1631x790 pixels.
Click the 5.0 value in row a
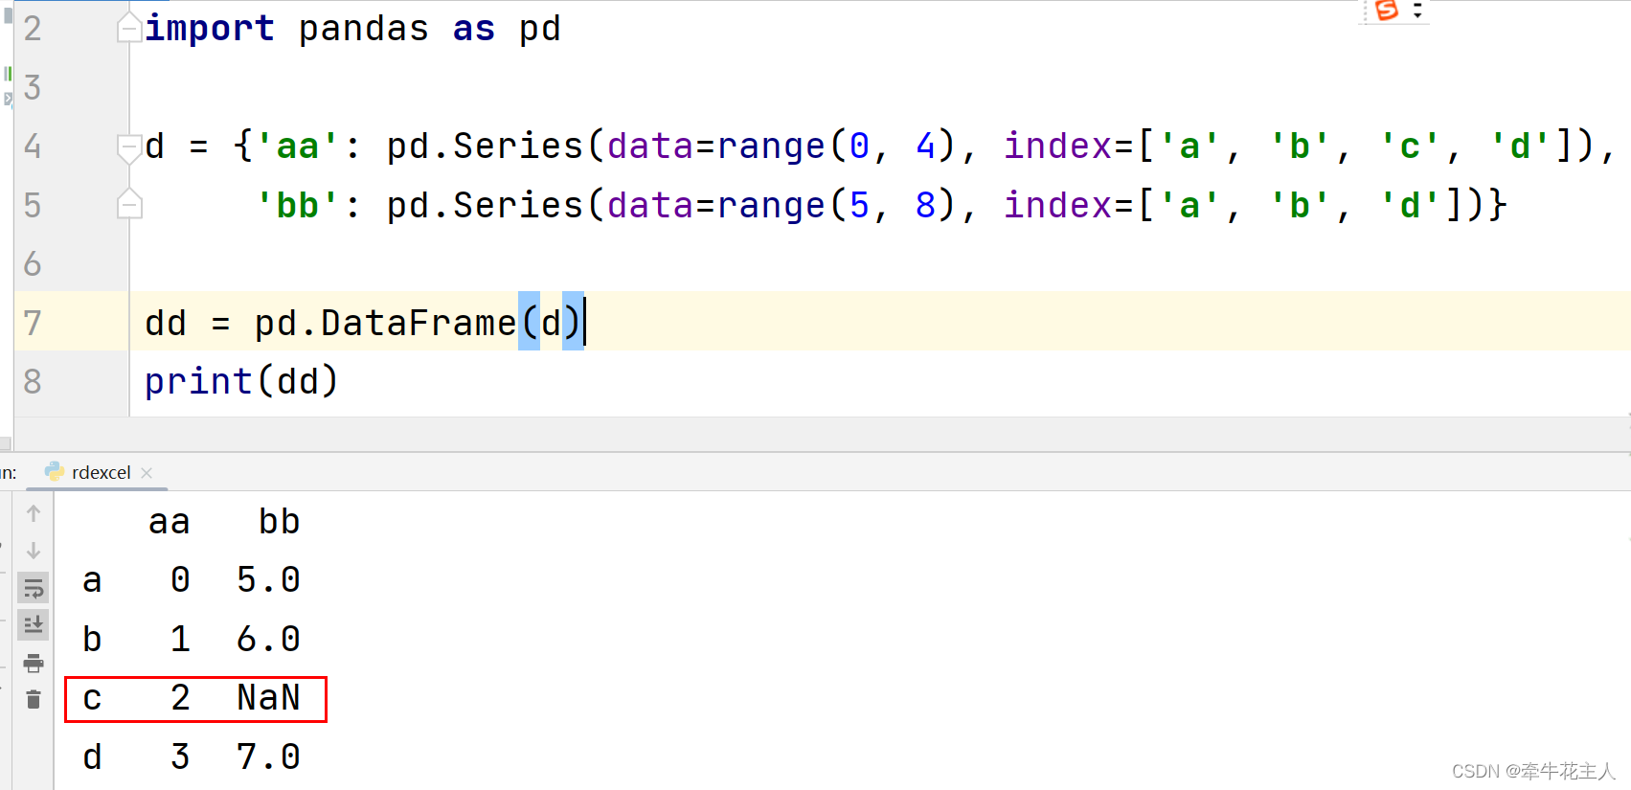[x=268, y=580]
